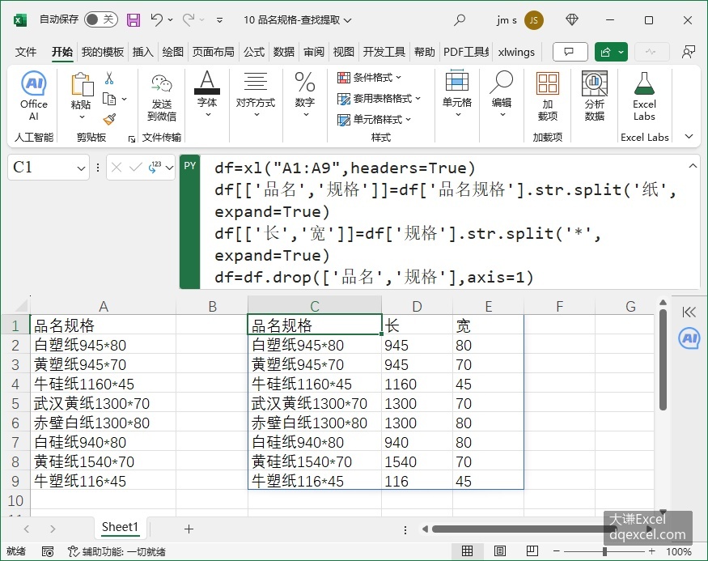Screen dimensions: 708x561
Task: Collapse the ribbon with the chevron
Action: tap(689, 136)
